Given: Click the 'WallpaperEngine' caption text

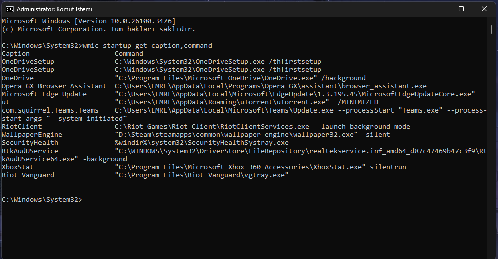Looking at the screenshot, I should pyautogui.click(x=32, y=135).
